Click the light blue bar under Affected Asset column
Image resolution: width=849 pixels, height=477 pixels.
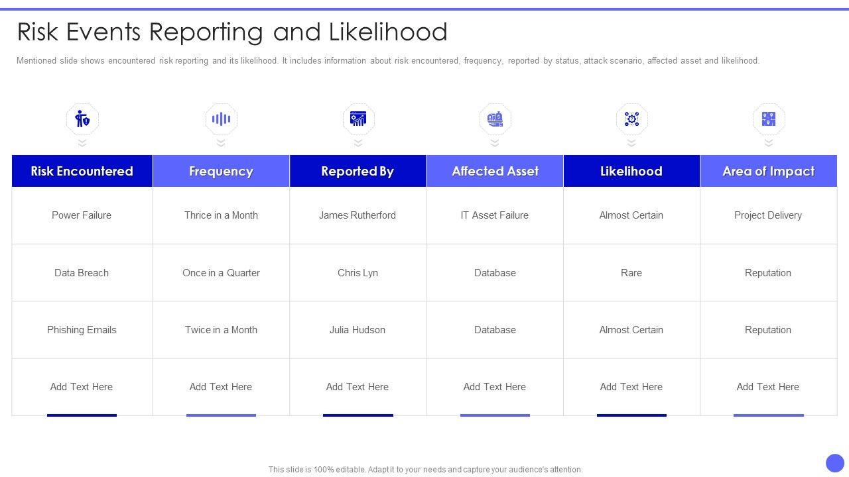click(x=495, y=415)
